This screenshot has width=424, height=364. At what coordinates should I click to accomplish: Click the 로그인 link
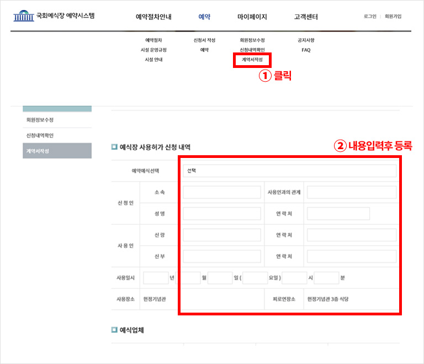[x=370, y=17]
